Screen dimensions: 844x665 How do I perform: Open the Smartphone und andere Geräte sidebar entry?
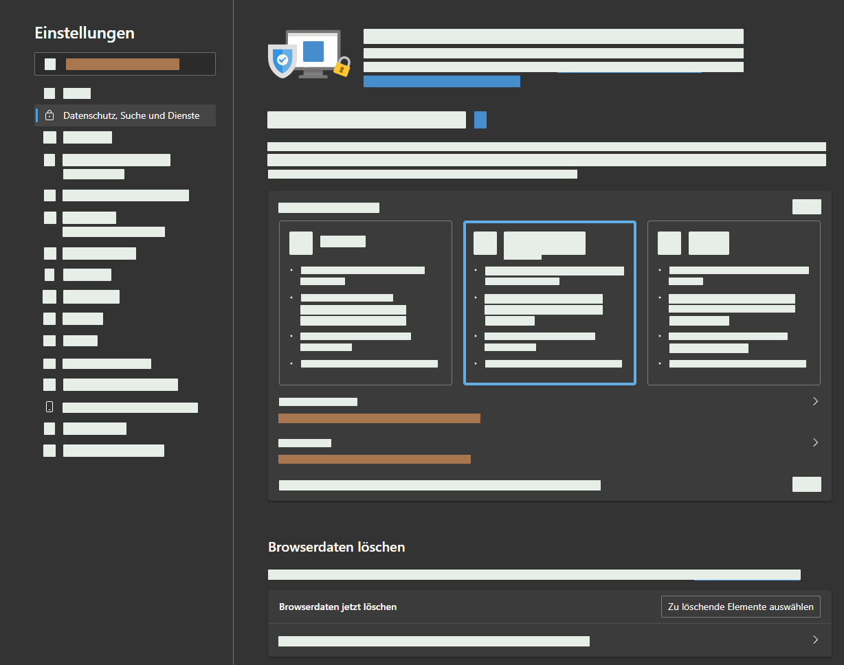[x=130, y=407]
